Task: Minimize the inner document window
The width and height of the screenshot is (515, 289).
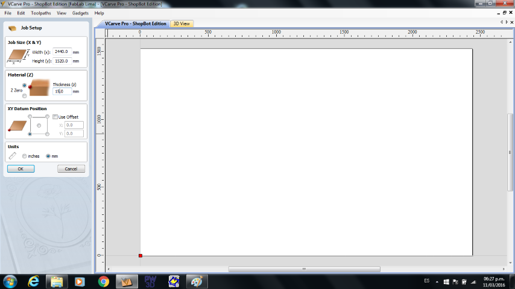Action: click(x=499, y=13)
